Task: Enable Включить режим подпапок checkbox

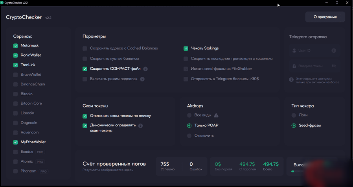Action: tap(85, 79)
